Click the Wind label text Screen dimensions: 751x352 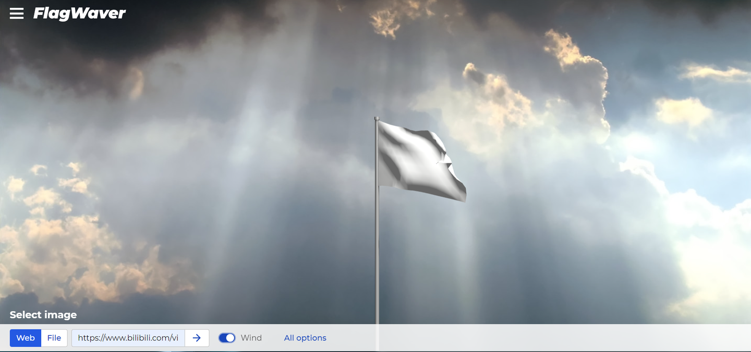click(x=251, y=338)
